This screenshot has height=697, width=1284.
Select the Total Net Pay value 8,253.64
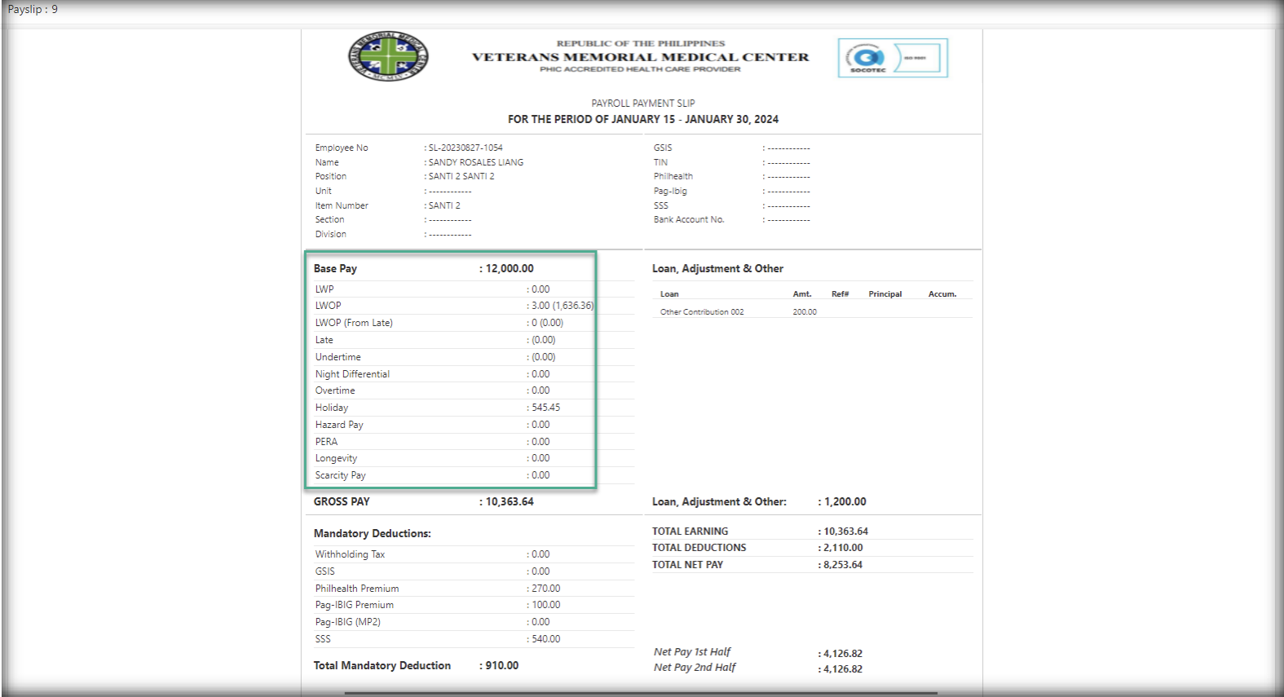pos(842,565)
